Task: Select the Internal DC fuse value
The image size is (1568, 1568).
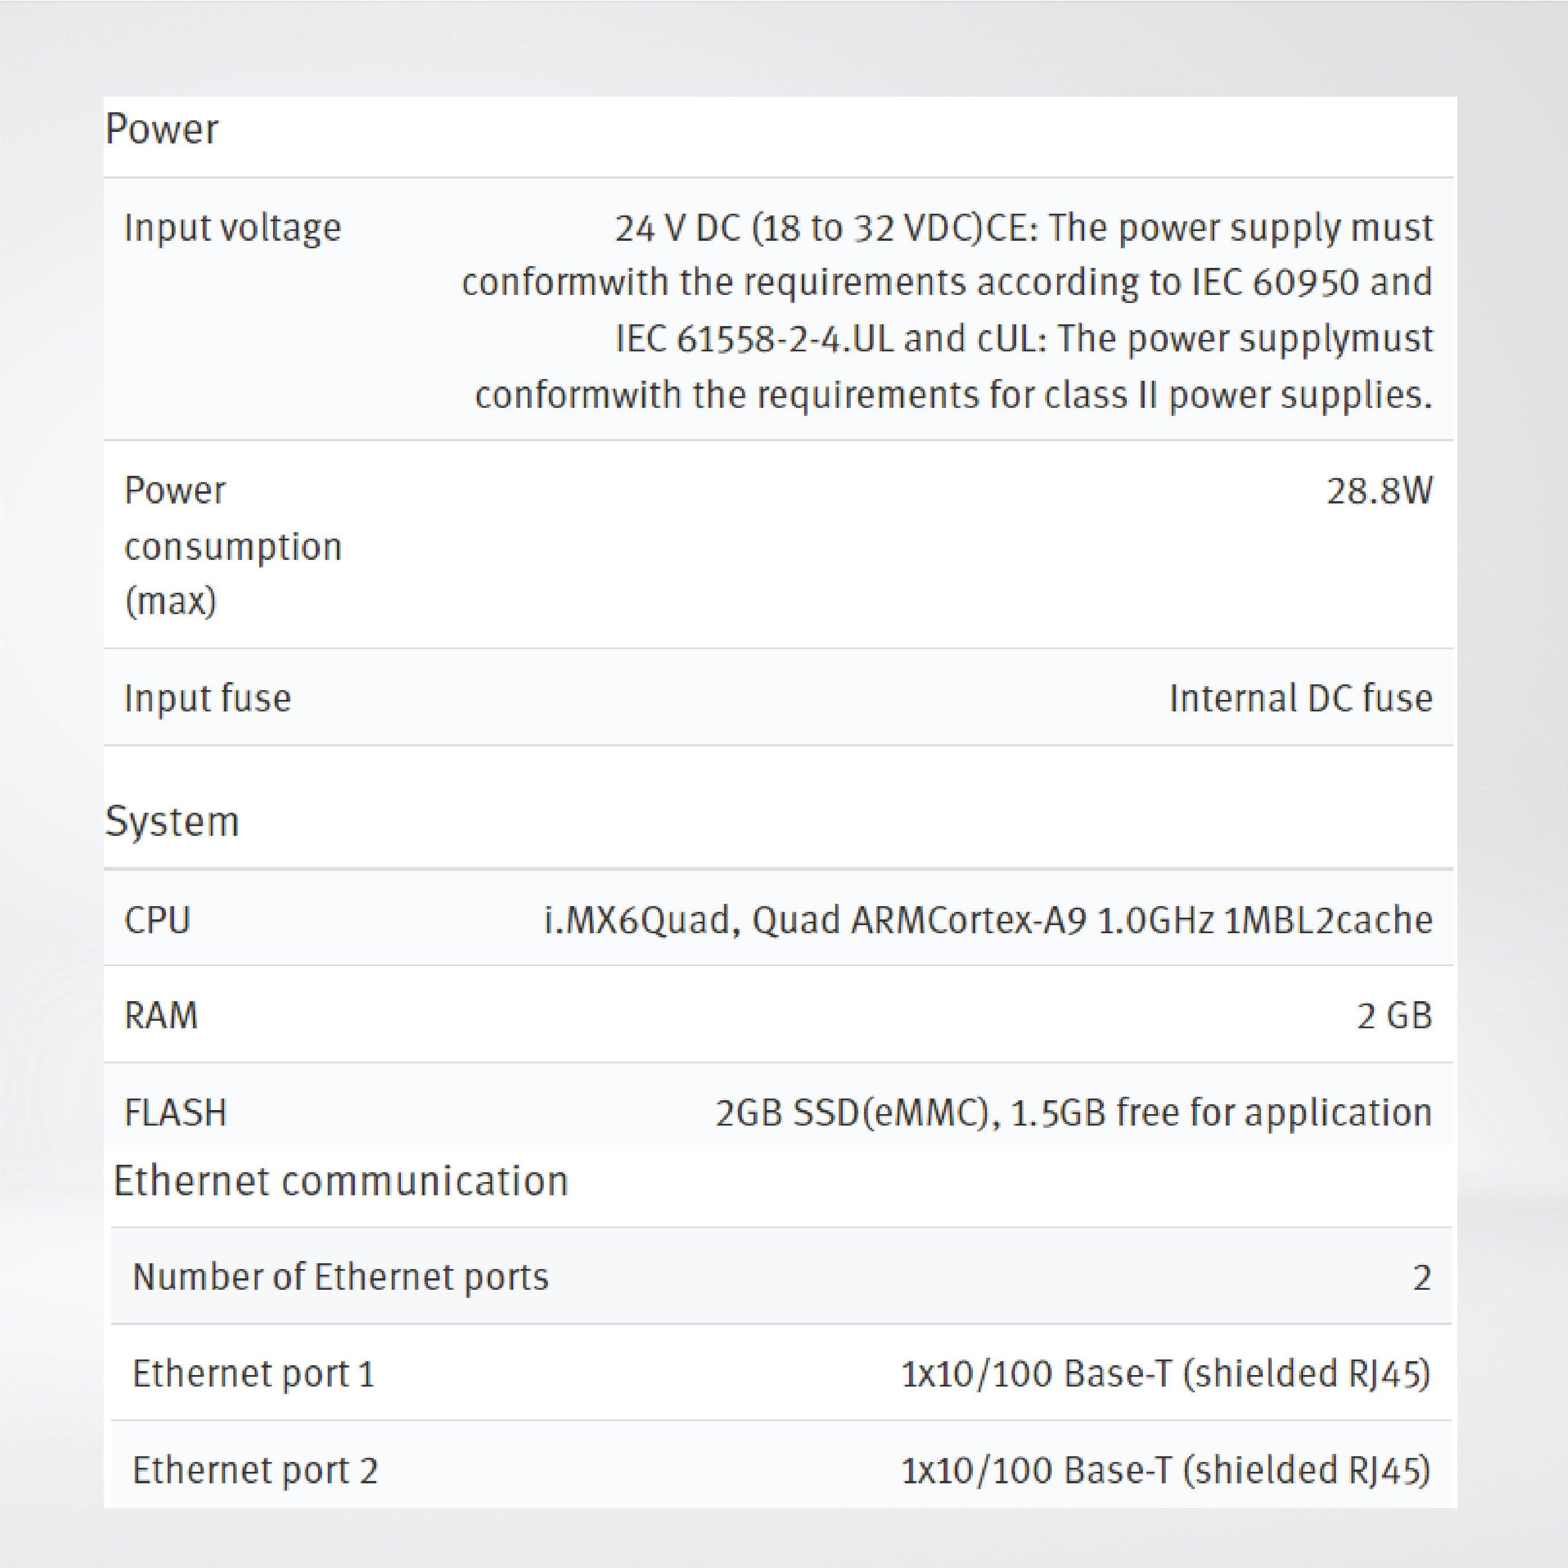Action: 1300,698
